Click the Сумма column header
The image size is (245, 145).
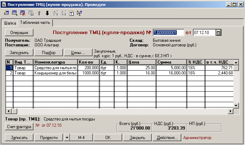coord(171,62)
